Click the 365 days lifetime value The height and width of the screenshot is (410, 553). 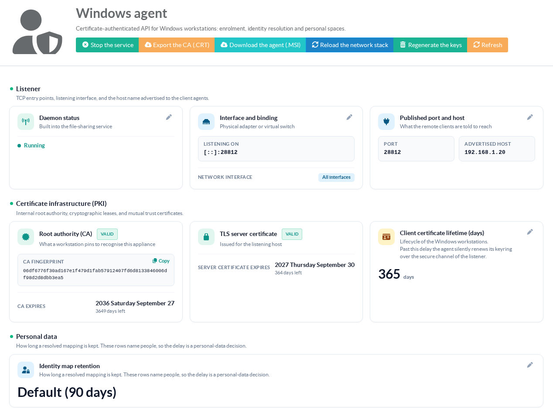coord(389,274)
